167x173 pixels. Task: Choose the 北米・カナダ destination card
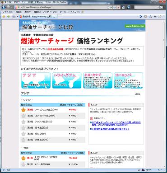coord(97,80)
